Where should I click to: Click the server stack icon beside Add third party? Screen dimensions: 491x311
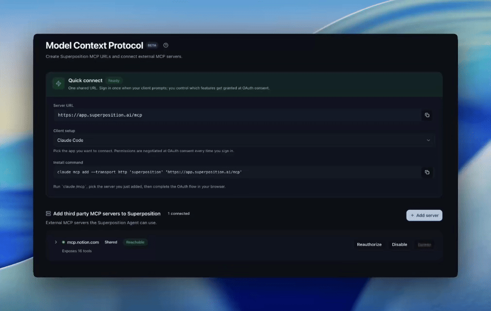[48, 213]
